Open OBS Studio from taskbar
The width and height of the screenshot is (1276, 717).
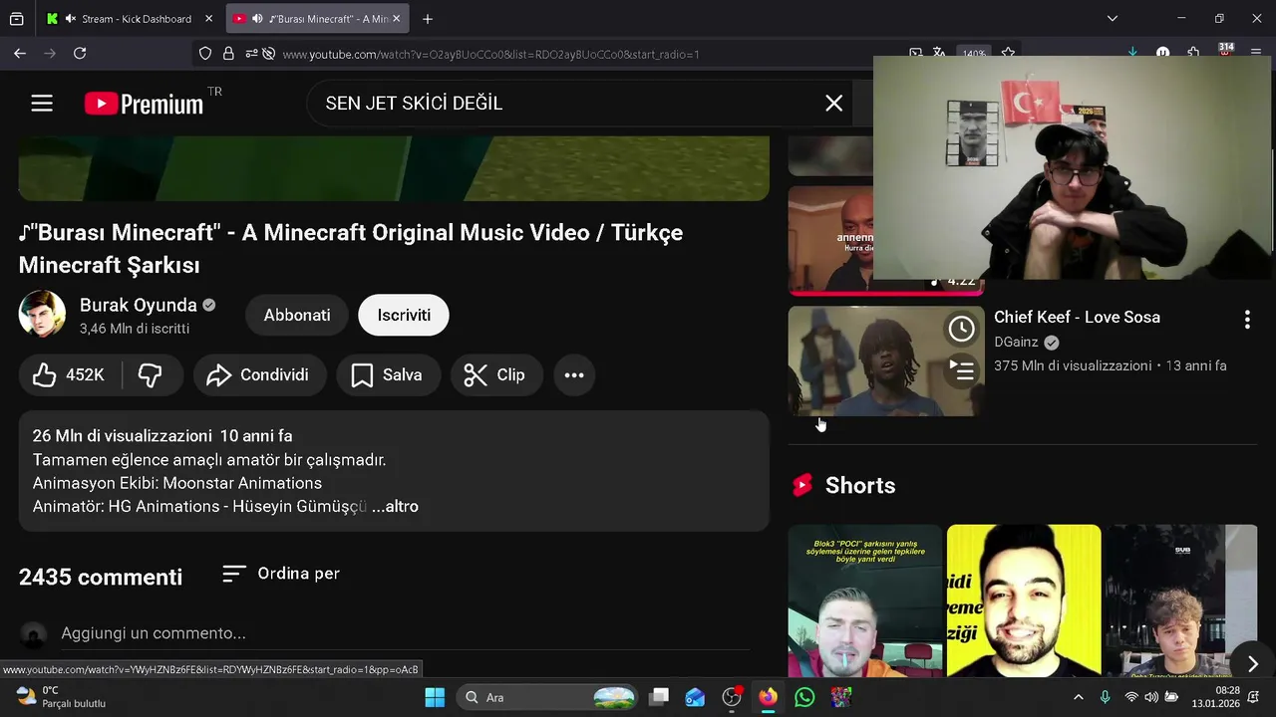point(732,697)
